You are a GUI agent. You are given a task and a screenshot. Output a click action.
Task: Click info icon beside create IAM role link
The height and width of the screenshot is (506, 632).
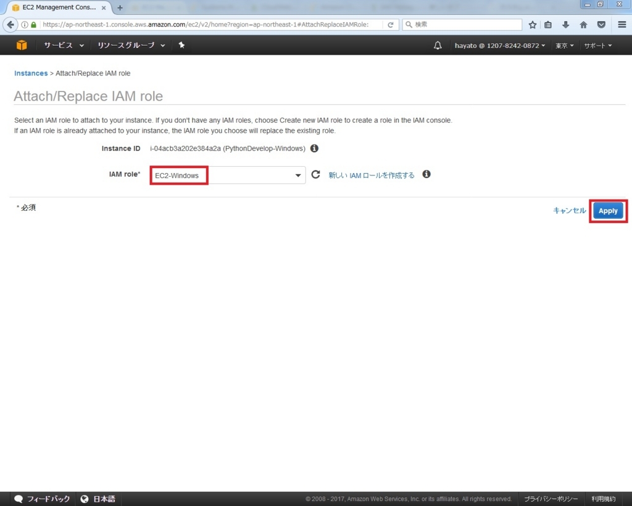[x=426, y=174]
